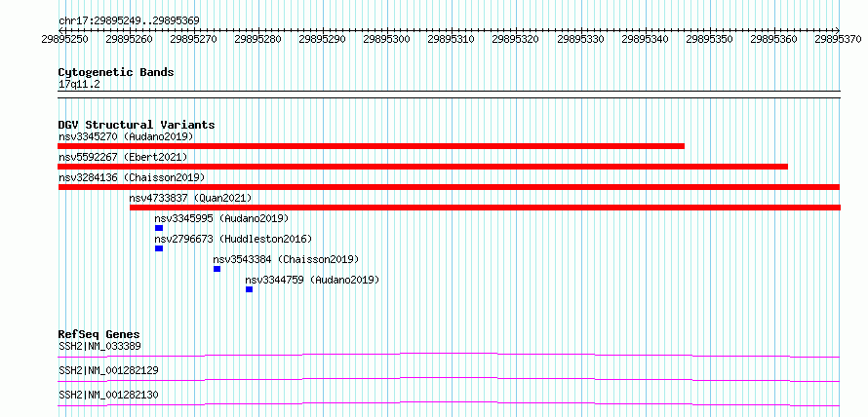868x417 pixels.
Task: Click ruler position 29895360
Action: (x=774, y=39)
